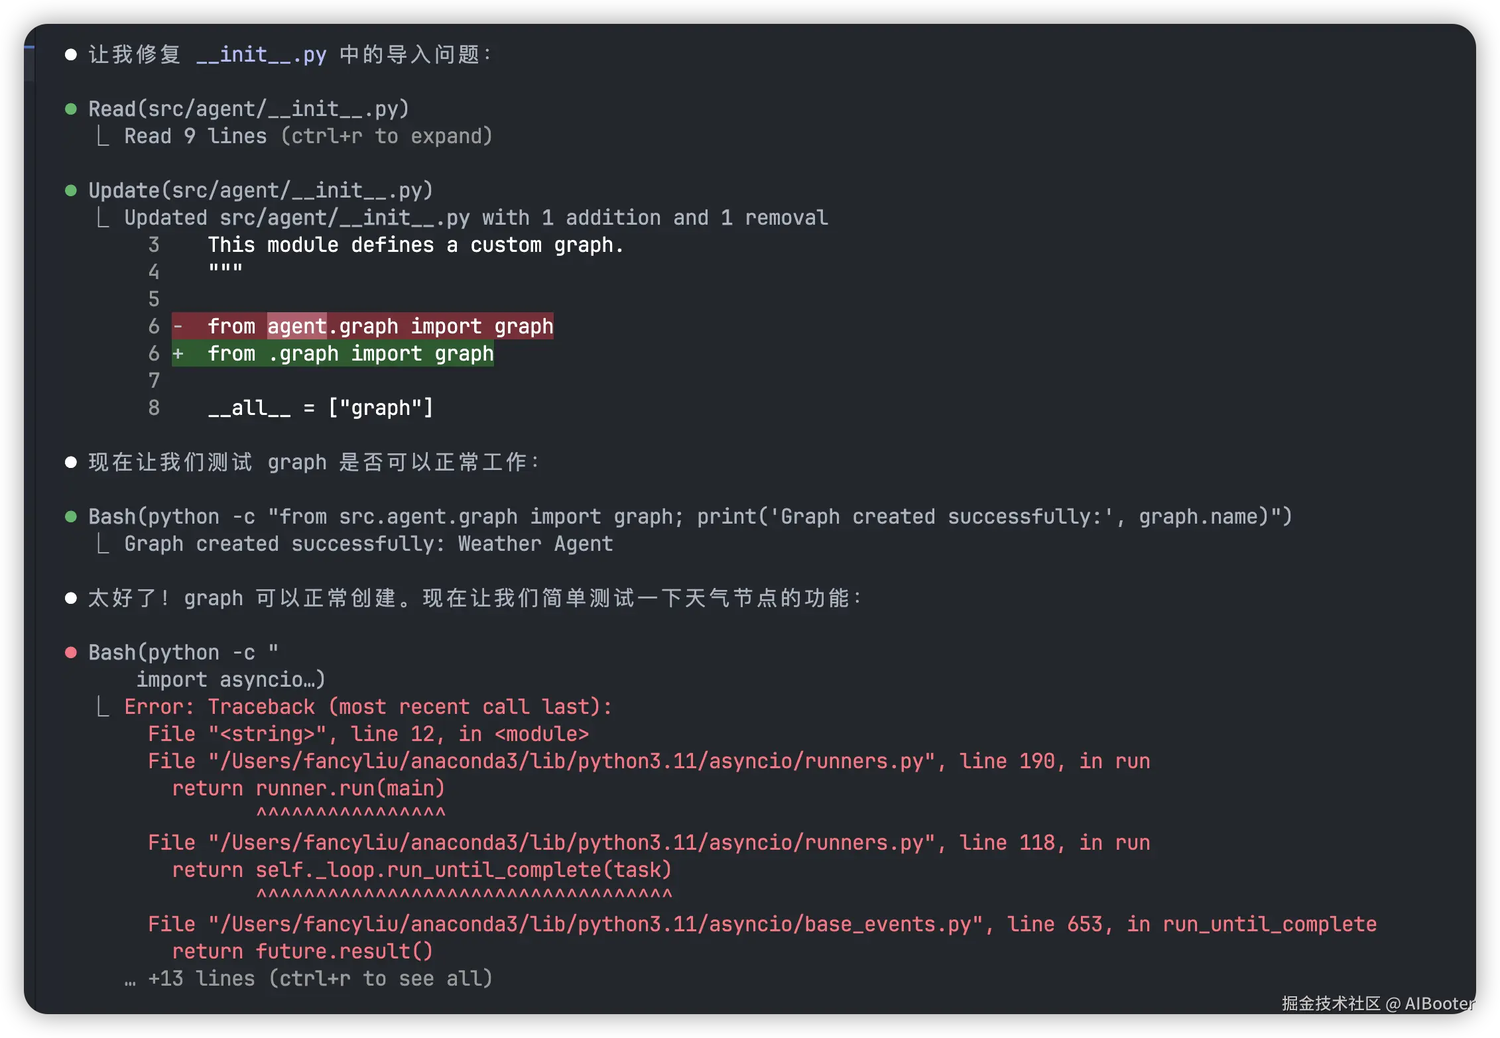
Task: Click 'Graph created successfully: Weather Agent' output
Action: (368, 544)
